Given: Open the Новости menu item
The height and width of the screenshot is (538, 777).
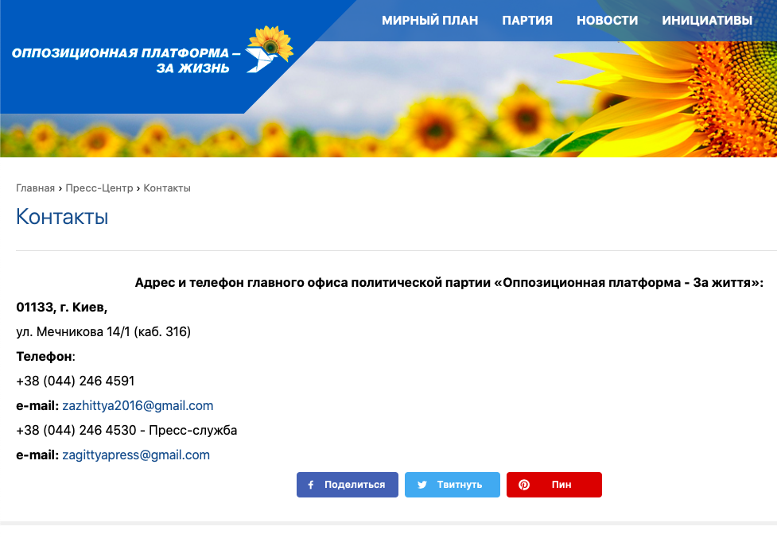Looking at the screenshot, I should (607, 21).
